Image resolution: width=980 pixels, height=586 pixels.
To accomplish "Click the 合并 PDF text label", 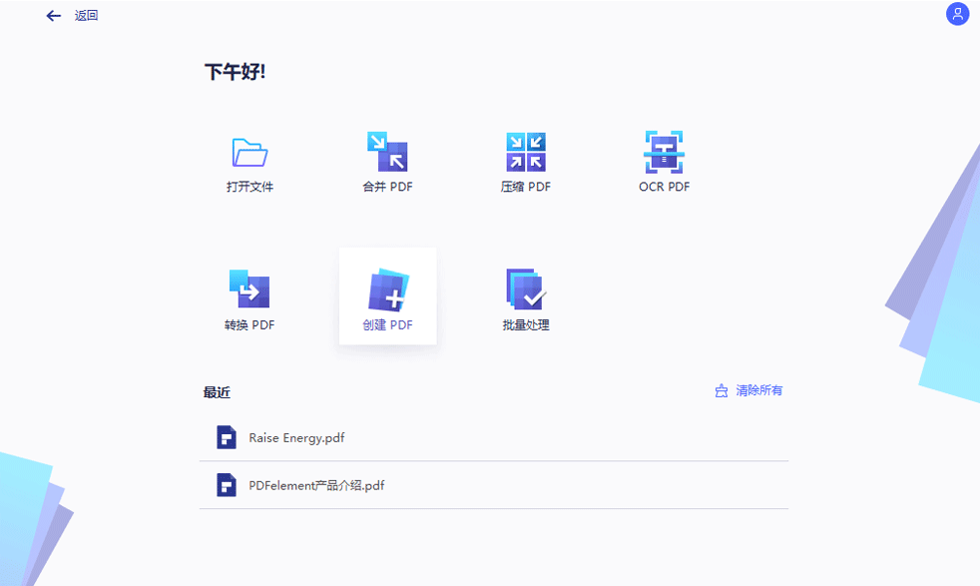I will [387, 187].
